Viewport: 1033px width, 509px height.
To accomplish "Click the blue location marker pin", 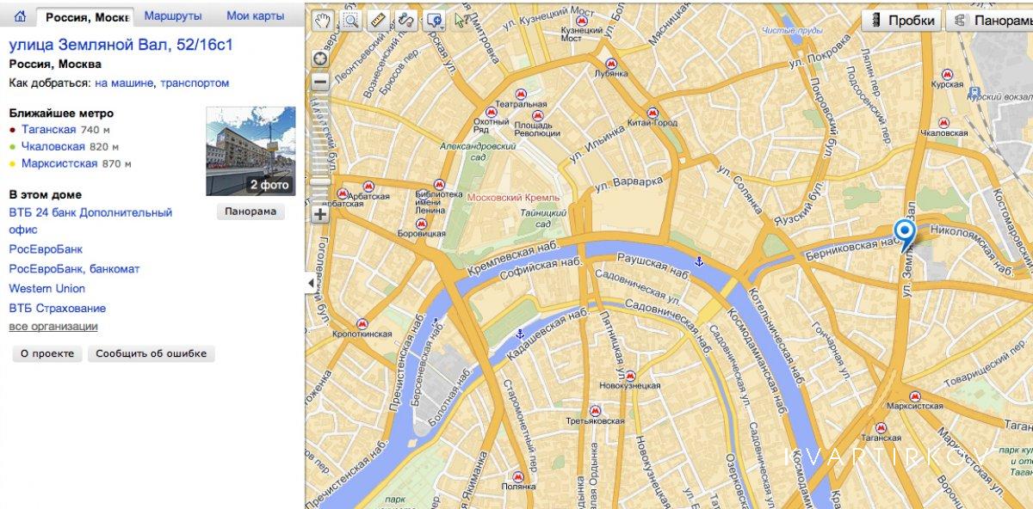I will 905,234.
